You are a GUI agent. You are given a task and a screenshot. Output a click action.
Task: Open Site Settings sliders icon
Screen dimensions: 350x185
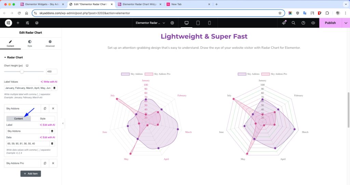coord(27,23)
